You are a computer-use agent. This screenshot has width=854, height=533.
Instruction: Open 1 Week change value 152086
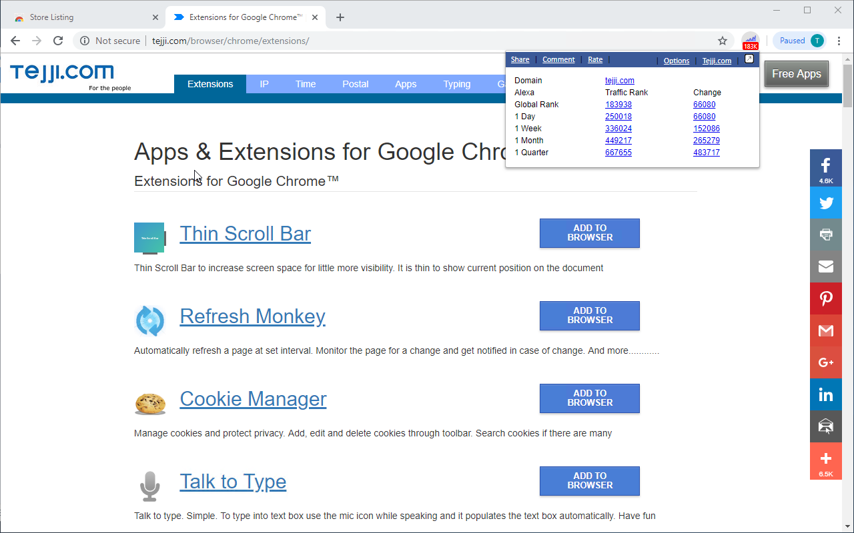(707, 129)
